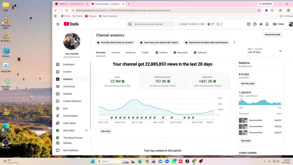Open the Keywords tab
The height and width of the screenshot is (165, 293).
[x=180, y=52]
